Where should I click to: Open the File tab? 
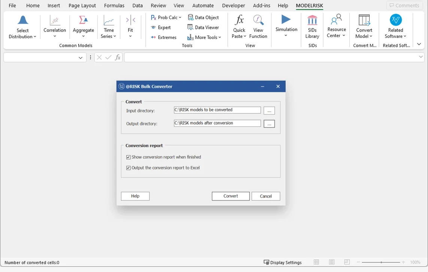(x=12, y=6)
